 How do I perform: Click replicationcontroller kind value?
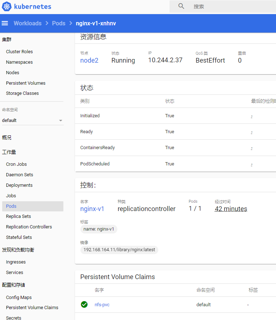[x=146, y=209]
